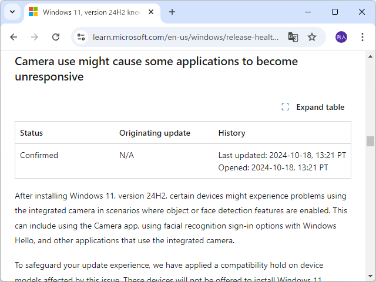The width and height of the screenshot is (376, 282).
Task: Click the vertical scrollbar thumb
Action: tap(370, 141)
